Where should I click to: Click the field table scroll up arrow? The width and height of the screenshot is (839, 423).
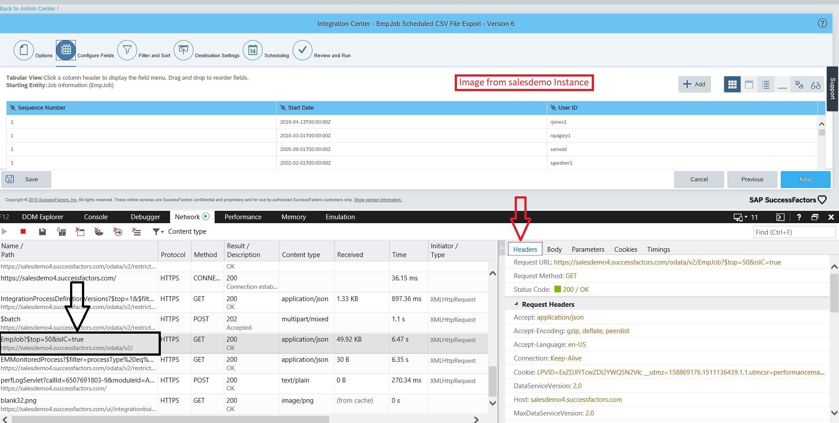tap(821, 124)
